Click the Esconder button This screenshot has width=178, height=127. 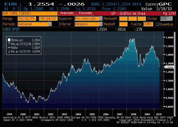pyautogui.click(x=85, y=13)
